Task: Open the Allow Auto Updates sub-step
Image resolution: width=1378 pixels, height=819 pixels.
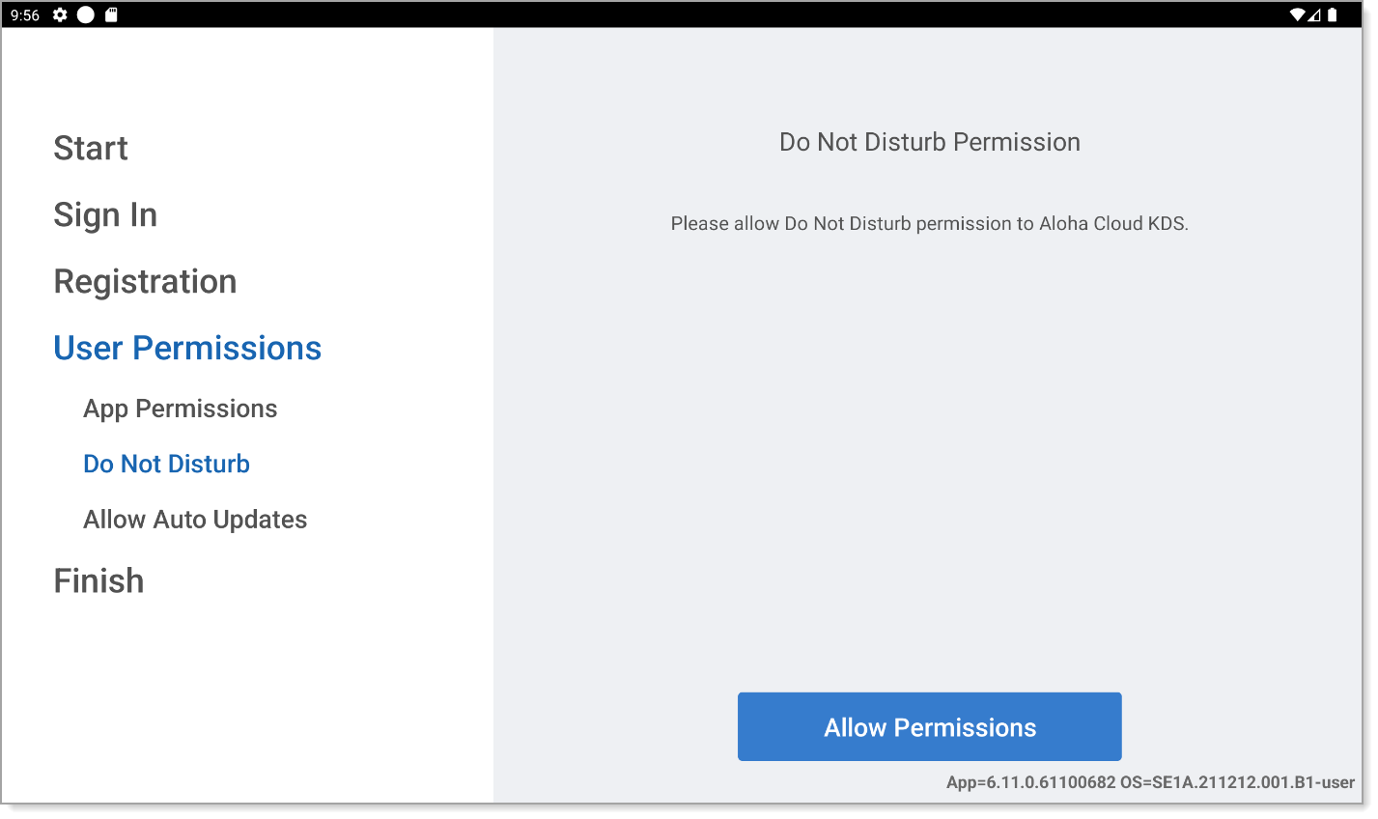Action: point(195,520)
